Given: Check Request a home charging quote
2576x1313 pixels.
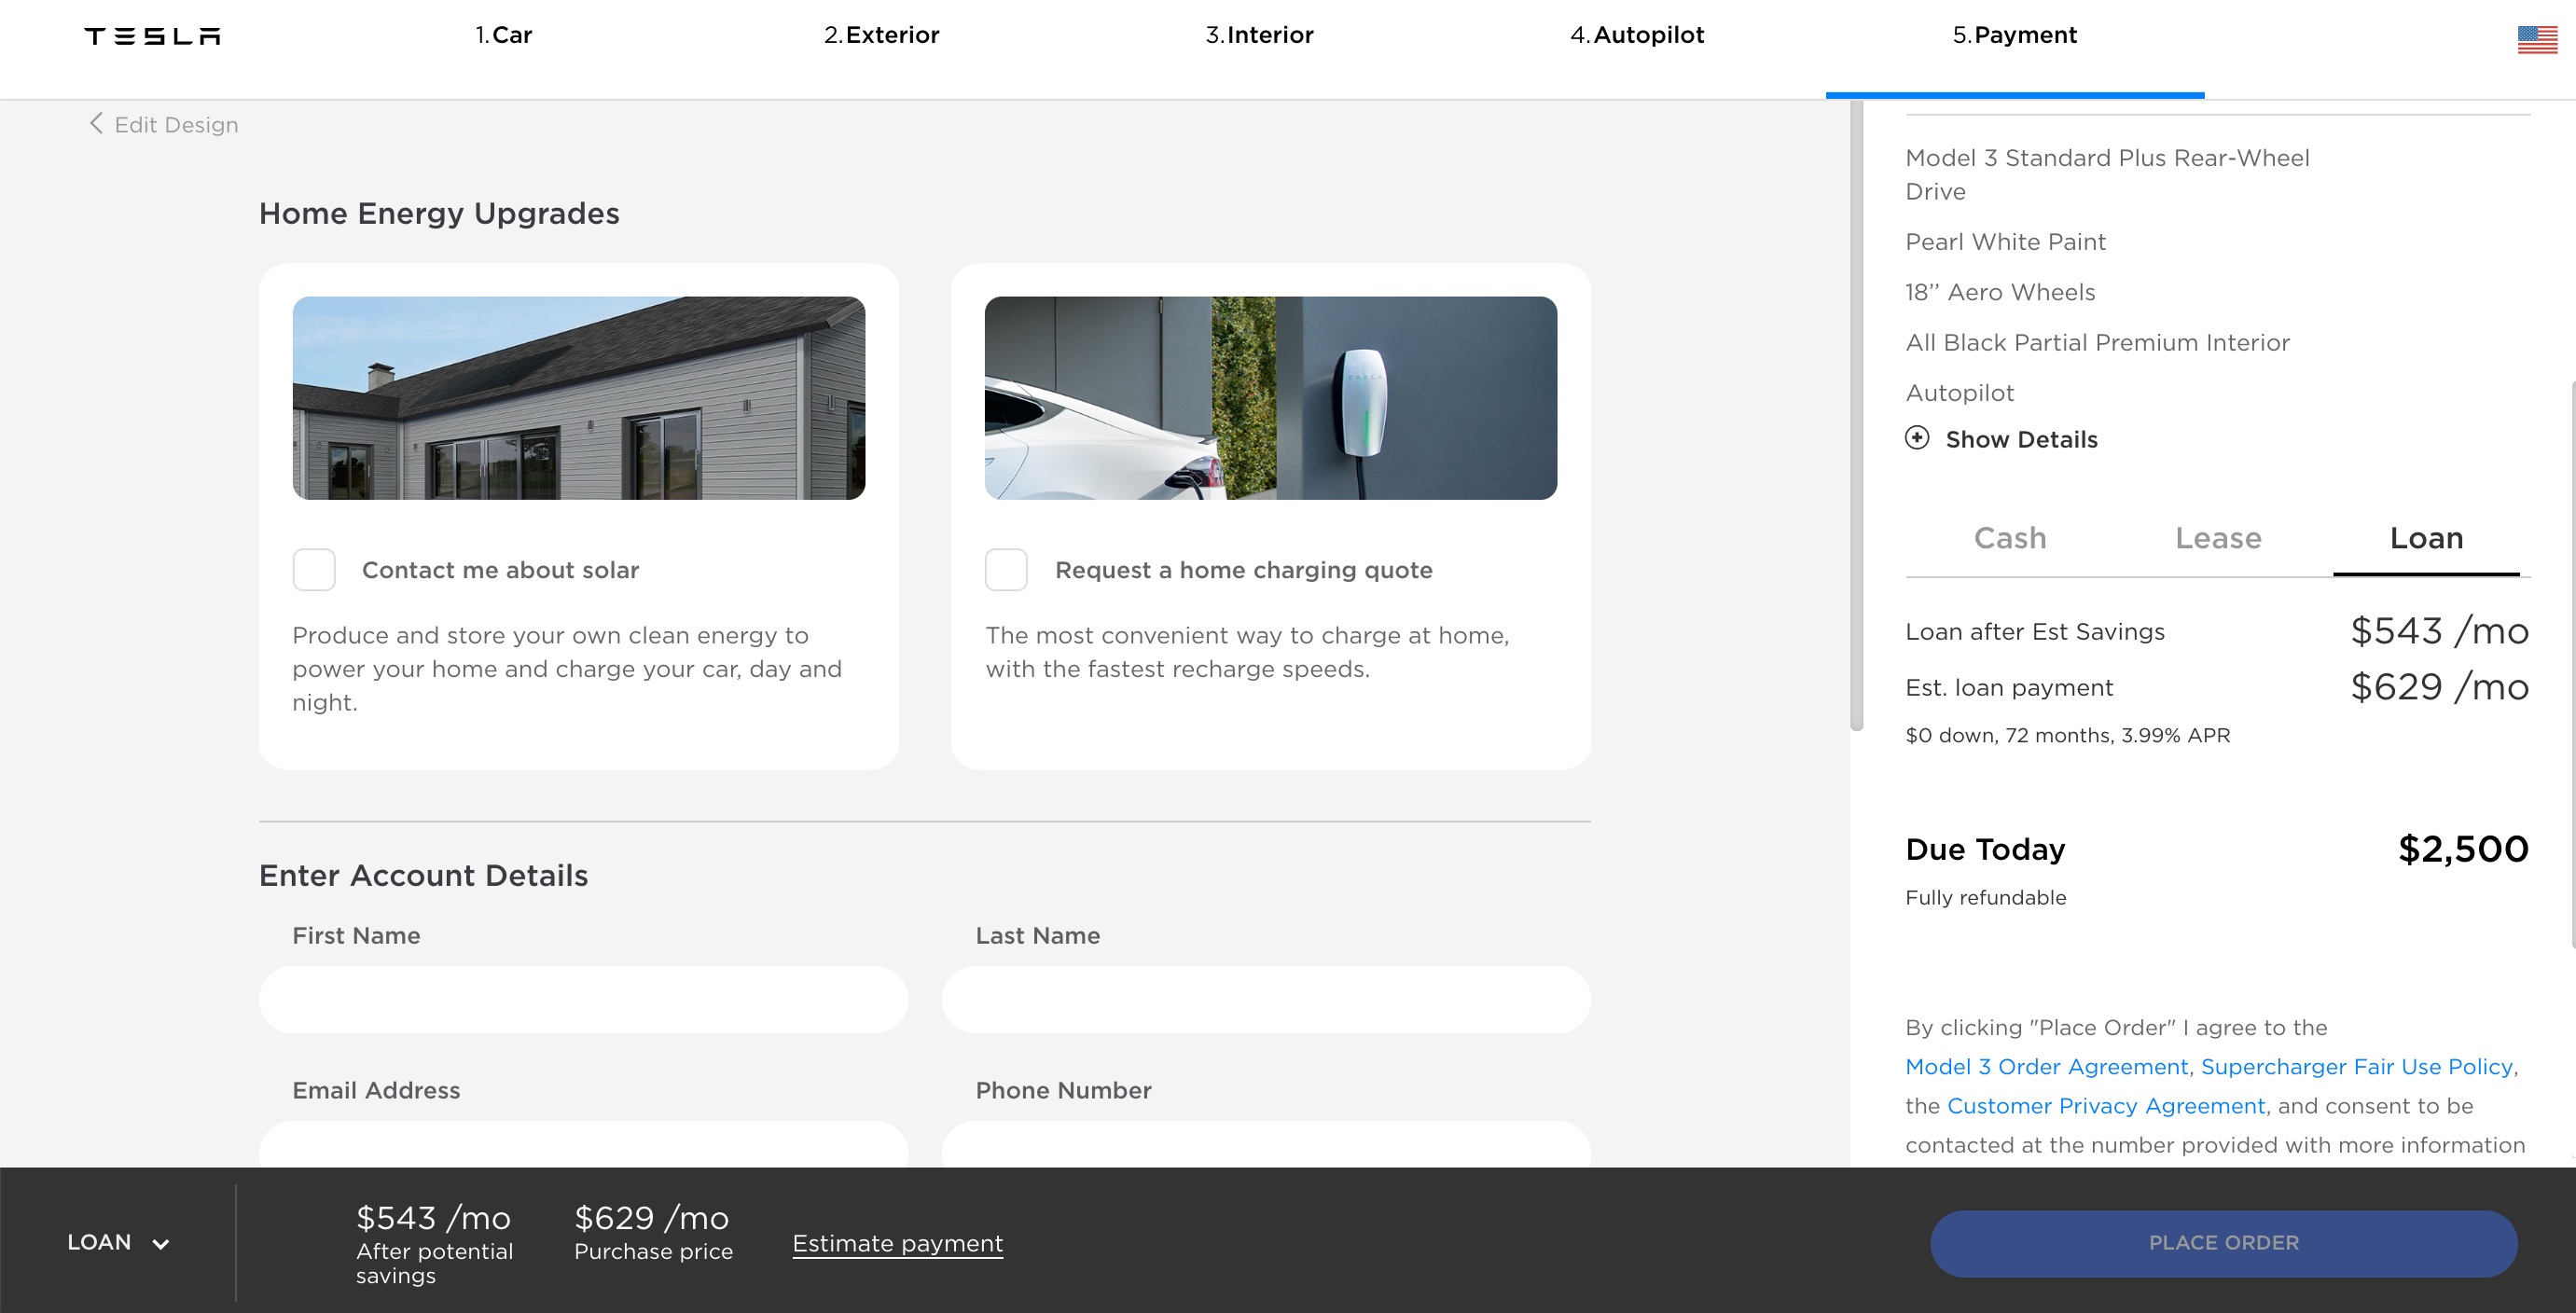Looking at the screenshot, I should (x=1006, y=569).
